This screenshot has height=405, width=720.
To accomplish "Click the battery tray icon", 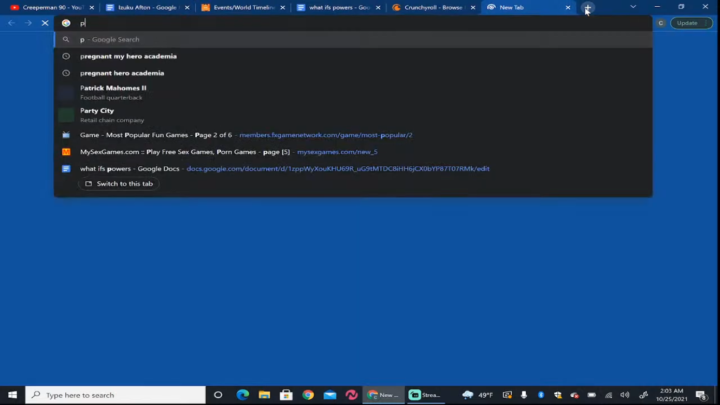I will 592,395.
